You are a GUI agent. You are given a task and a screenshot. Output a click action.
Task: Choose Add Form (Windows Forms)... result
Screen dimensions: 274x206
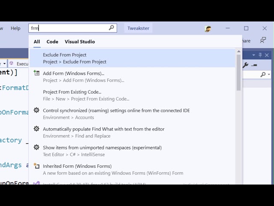[x=132, y=77]
